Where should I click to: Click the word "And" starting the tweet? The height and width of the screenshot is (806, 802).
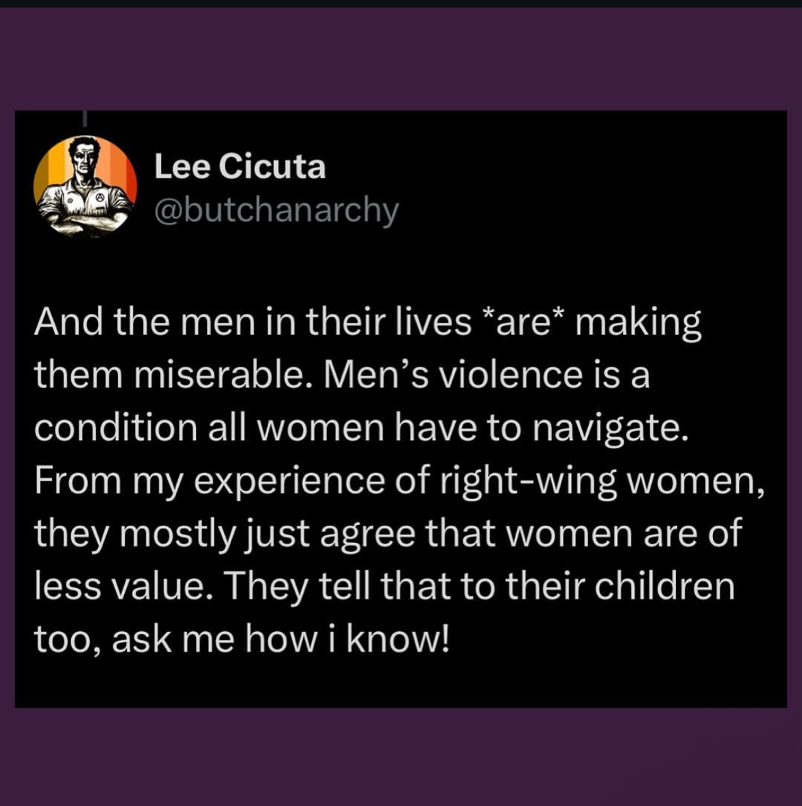(68, 322)
